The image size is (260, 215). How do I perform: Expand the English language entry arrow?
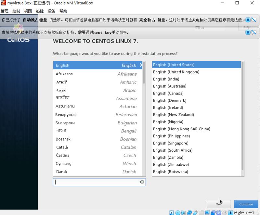coord(141,65)
